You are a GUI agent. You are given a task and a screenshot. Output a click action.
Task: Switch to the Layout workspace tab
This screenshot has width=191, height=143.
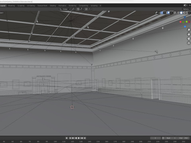point(3,6)
